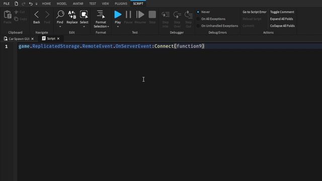Click the Redo arrow in title bar
The image size is (322, 181).
click(x=24, y=4)
